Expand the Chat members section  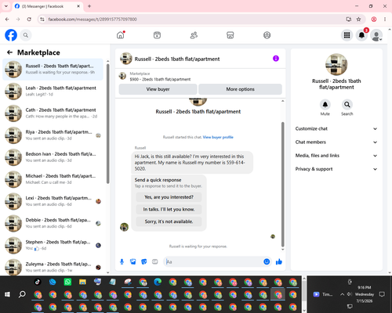[x=336, y=142]
